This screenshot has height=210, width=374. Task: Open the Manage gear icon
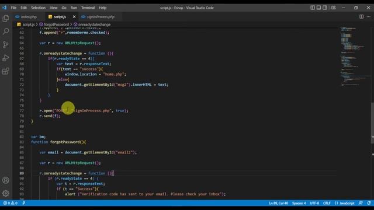point(6,193)
